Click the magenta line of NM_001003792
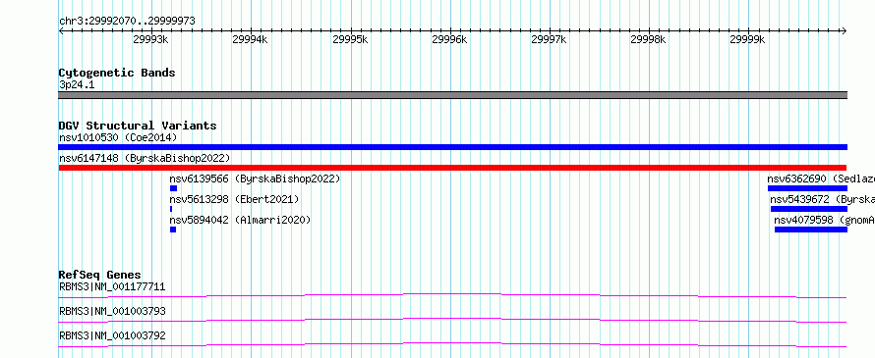This screenshot has width=875, height=358. click(x=452, y=344)
